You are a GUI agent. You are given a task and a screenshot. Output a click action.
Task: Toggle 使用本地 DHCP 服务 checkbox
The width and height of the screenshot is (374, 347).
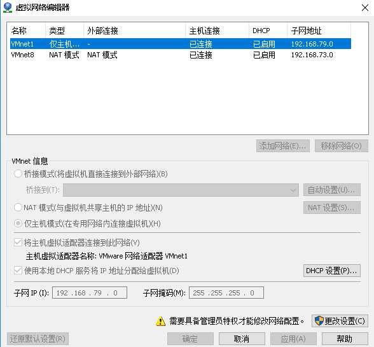tap(18, 271)
